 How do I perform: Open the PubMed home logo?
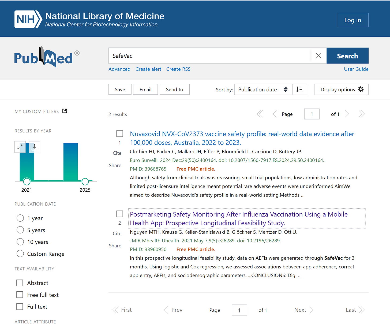click(x=47, y=57)
